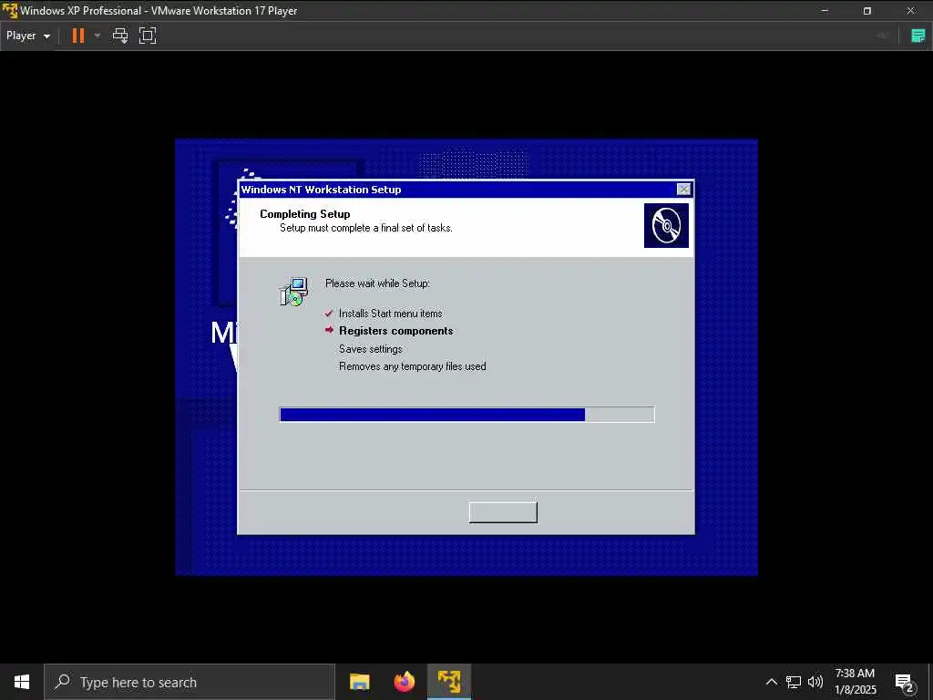Open the network status tray icon
Viewport: 933px width, 700px height.
coord(794,682)
